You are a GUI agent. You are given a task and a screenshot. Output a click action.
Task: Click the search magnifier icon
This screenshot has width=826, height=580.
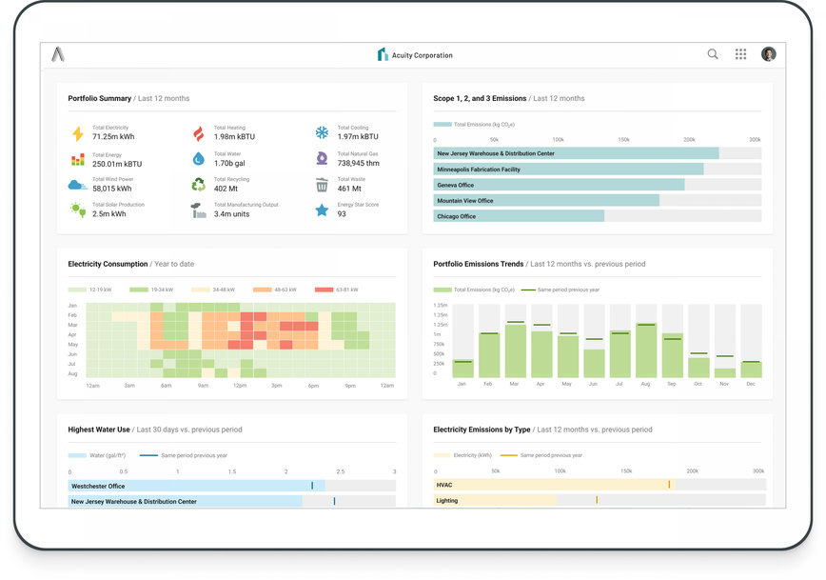(713, 54)
